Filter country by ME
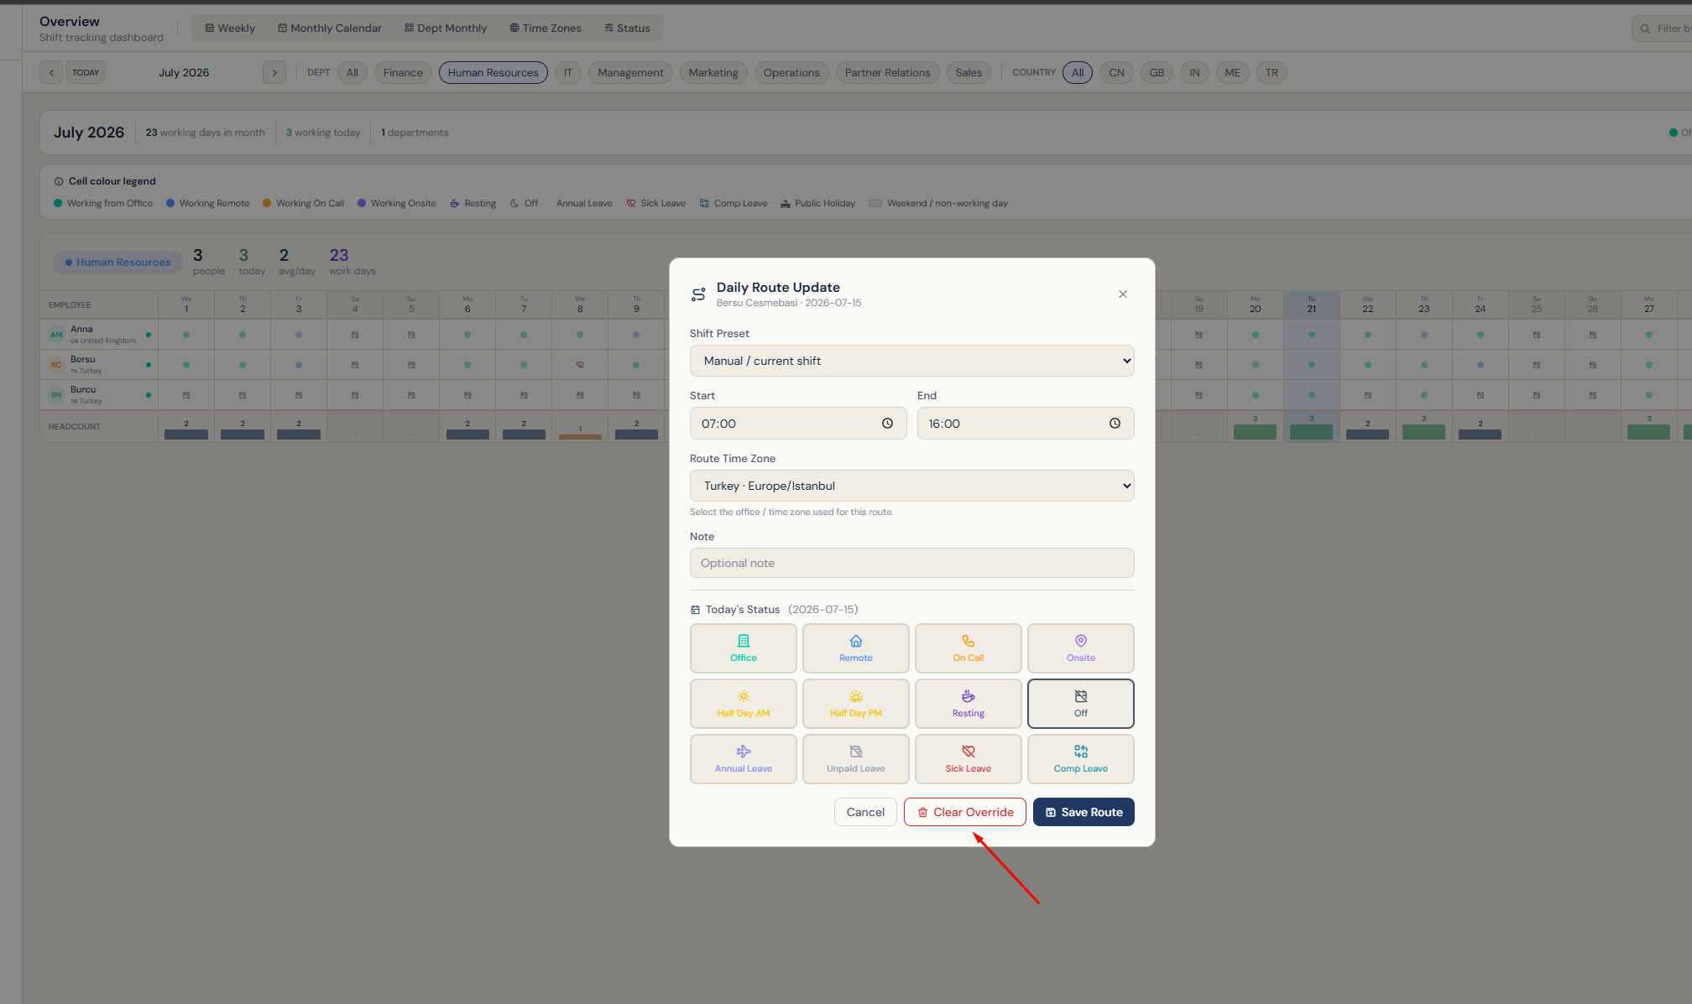Image resolution: width=1692 pixels, height=1004 pixels. tap(1232, 72)
